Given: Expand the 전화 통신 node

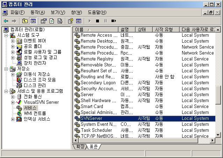Looking at the screenshot, I should tap(13, 97).
